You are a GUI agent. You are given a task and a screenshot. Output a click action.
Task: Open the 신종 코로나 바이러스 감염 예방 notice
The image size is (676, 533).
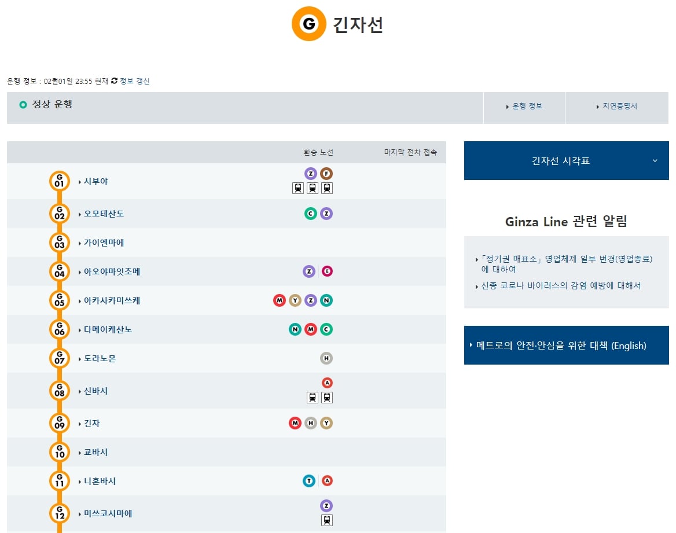click(x=560, y=285)
